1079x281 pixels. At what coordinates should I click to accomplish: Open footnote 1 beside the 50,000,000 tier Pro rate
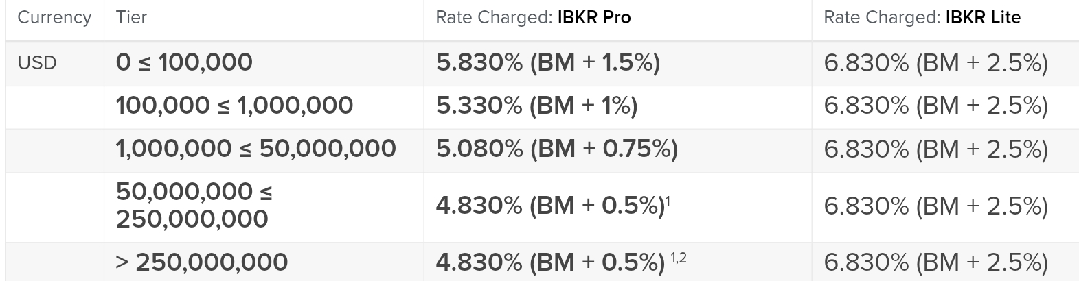click(668, 201)
